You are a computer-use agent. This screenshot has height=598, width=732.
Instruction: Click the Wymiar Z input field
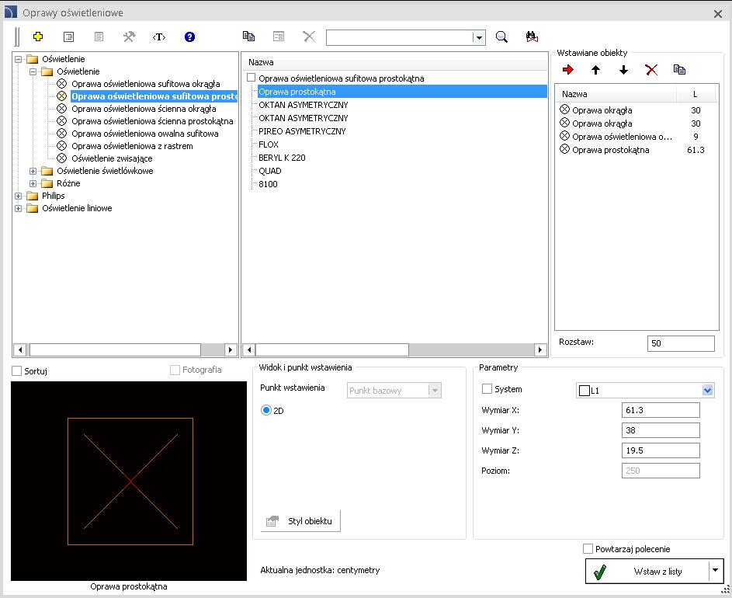click(x=661, y=450)
